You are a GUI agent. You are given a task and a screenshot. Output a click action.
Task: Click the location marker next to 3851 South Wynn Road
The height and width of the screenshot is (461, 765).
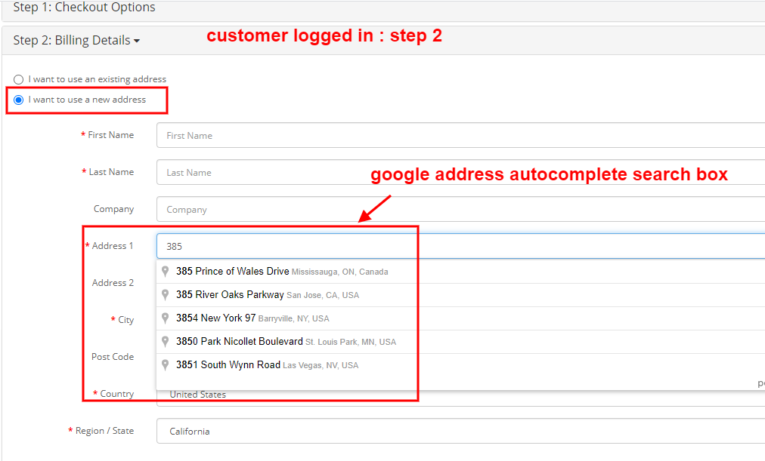coord(165,364)
